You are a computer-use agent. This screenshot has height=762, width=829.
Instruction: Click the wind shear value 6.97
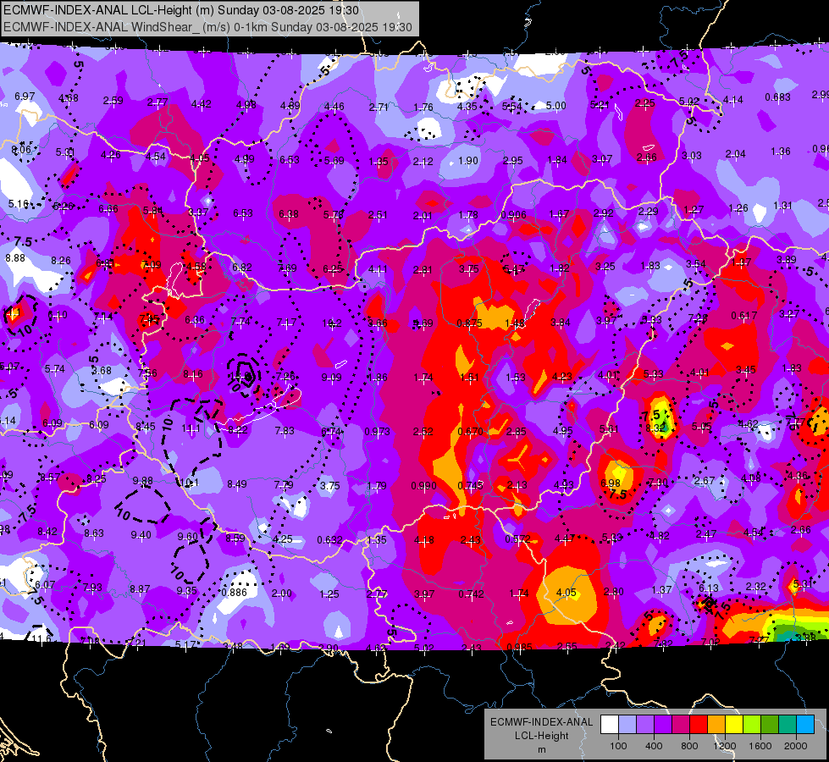click(25, 97)
